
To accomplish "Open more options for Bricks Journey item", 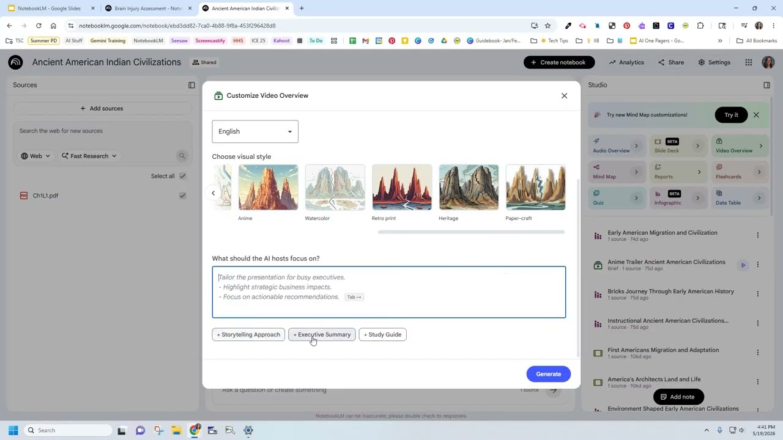I will point(757,294).
